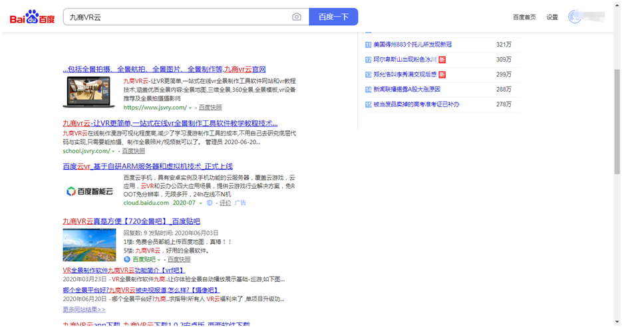The width and height of the screenshot is (622, 327).
Task: Click the 百度贴吧 paw icon
Action: 127,260
